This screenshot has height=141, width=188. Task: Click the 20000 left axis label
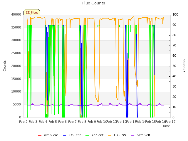(16, 66)
